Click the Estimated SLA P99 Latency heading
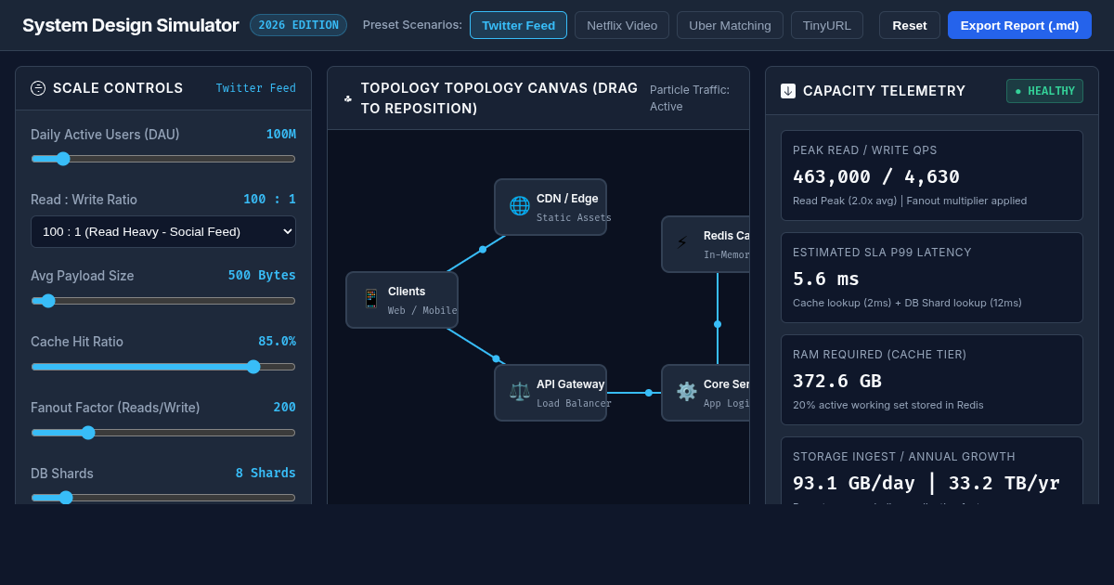Screen dimensions: 1114x585 (882, 253)
